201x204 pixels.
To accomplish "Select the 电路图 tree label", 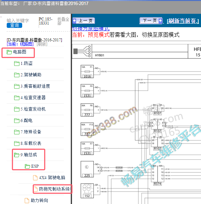I will pos(19,52).
